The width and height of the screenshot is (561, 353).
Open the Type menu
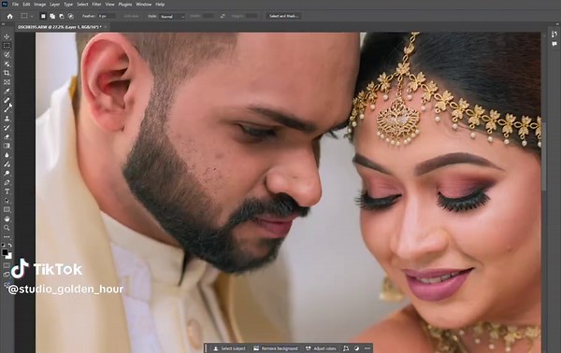click(68, 5)
